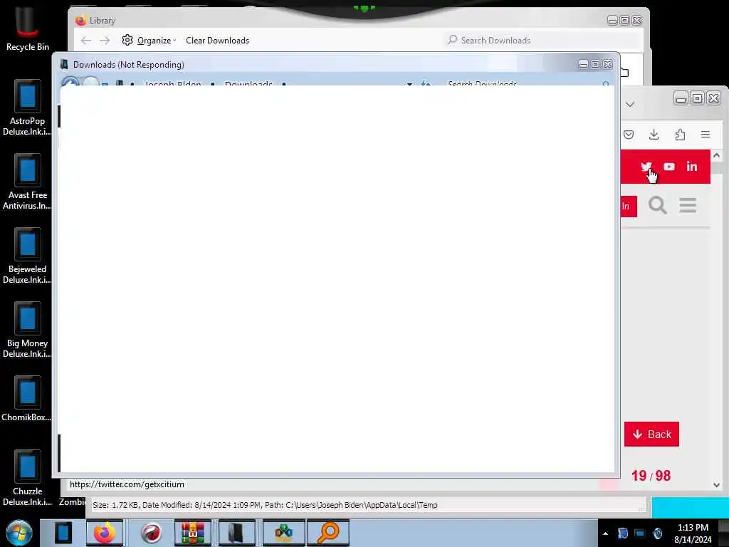729x547 pixels.
Task: Open the Big Money Deluxe desktop shortcut
Action: pos(27,330)
